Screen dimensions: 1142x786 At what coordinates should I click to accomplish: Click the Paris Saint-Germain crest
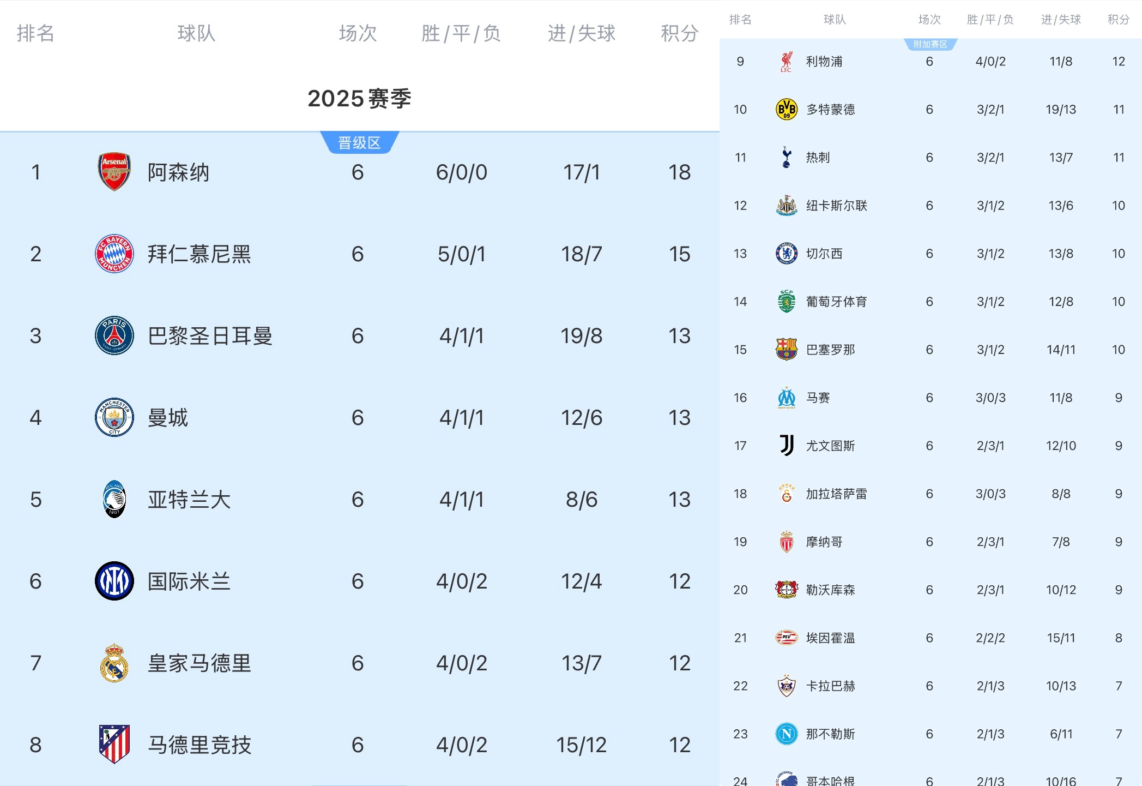point(114,335)
